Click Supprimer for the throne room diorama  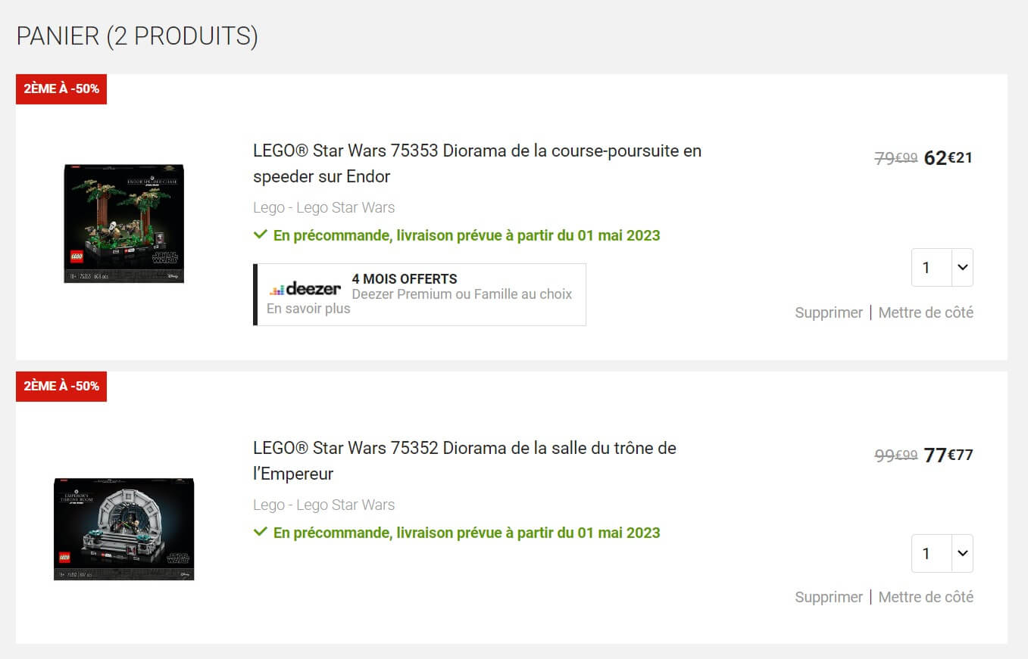[x=829, y=597]
